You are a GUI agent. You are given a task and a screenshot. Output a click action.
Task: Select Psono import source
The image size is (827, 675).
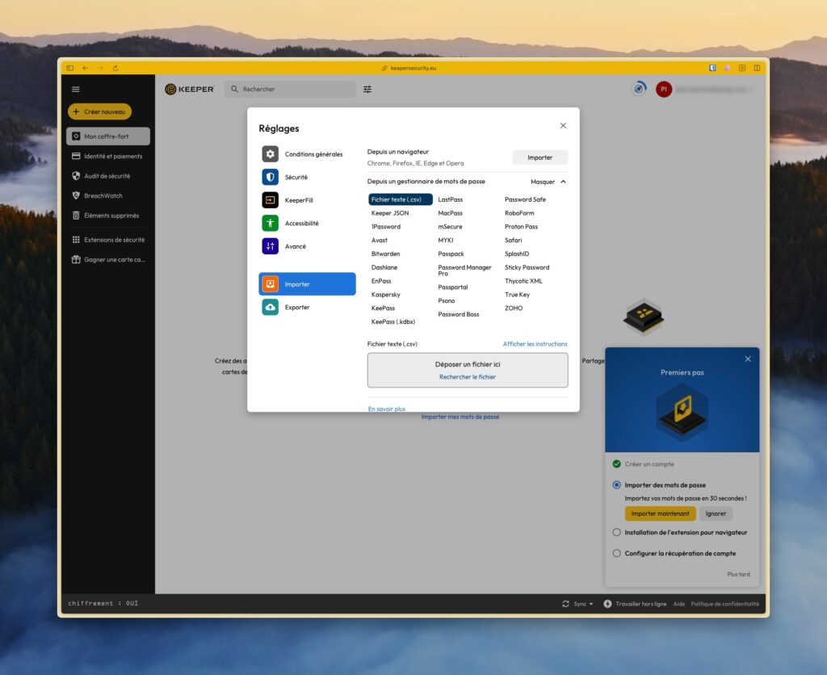click(446, 300)
